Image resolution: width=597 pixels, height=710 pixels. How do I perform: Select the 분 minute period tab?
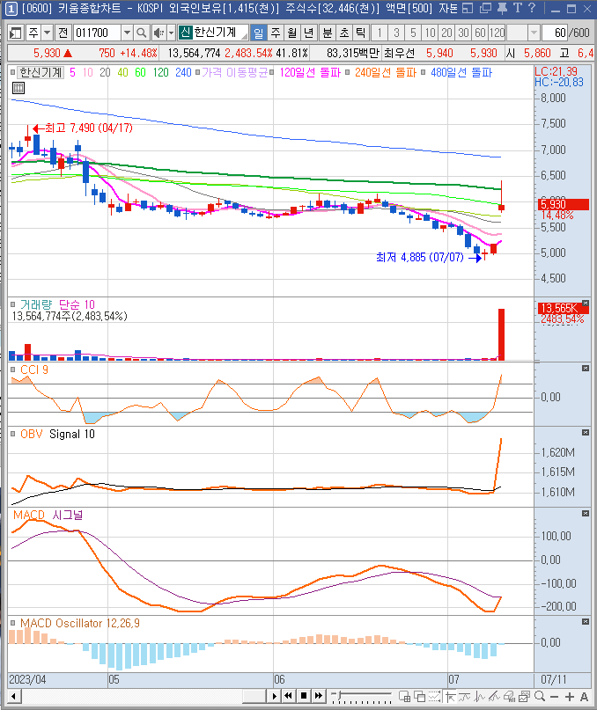tap(327, 33)
